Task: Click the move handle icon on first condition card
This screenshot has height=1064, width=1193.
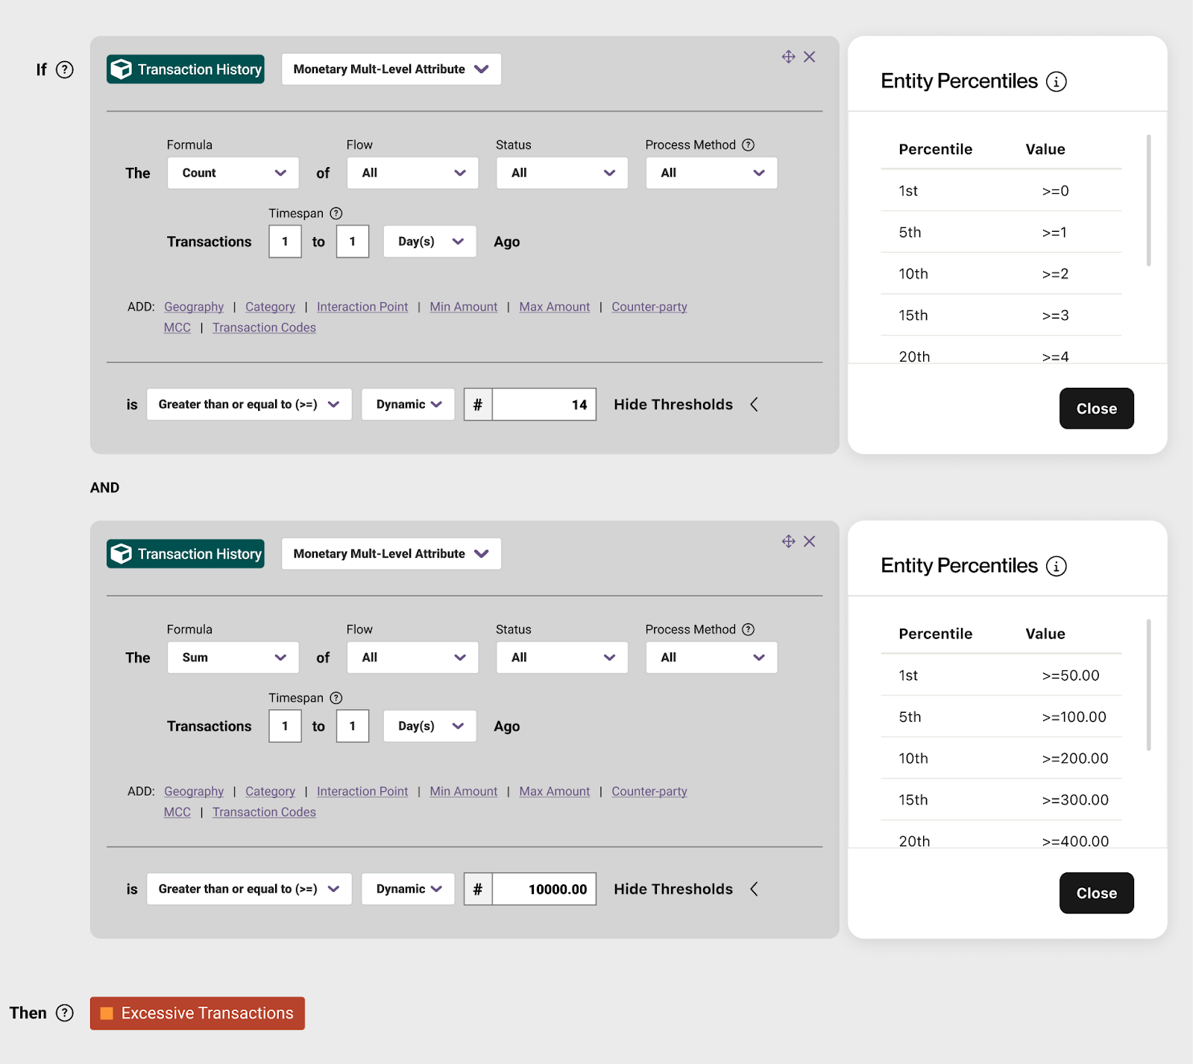Action: [x=788, y=56]
